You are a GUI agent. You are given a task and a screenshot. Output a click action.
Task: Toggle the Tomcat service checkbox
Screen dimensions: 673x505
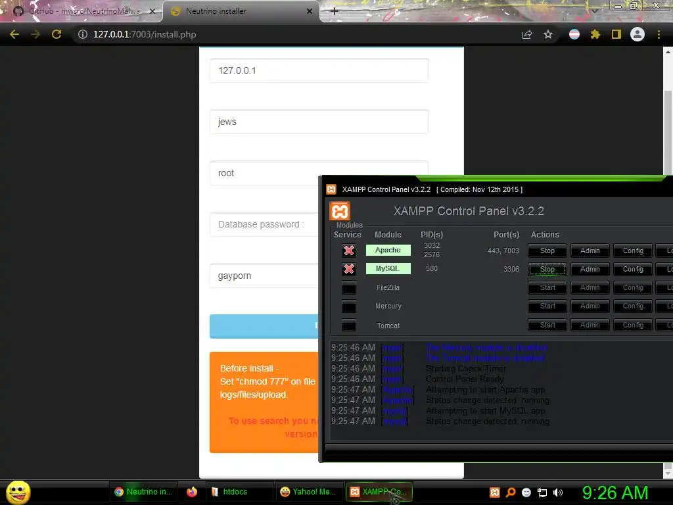349,325
